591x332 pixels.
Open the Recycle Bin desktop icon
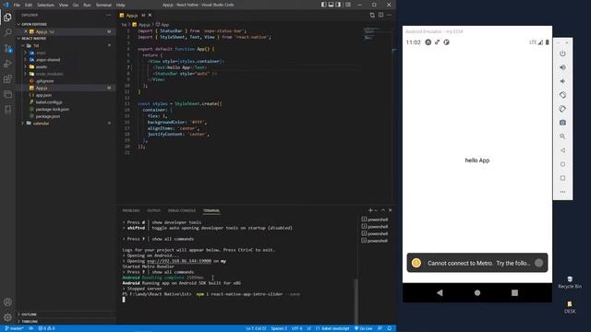[570, 282]
